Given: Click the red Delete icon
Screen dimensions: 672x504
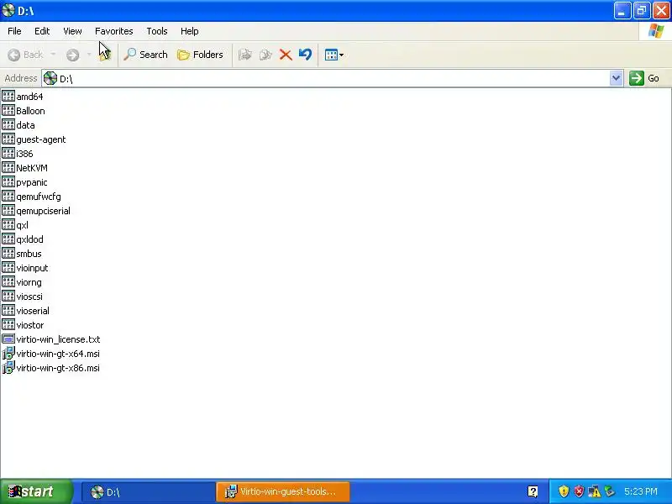Looking at the screenshot, I should click(x=286, y=55).
